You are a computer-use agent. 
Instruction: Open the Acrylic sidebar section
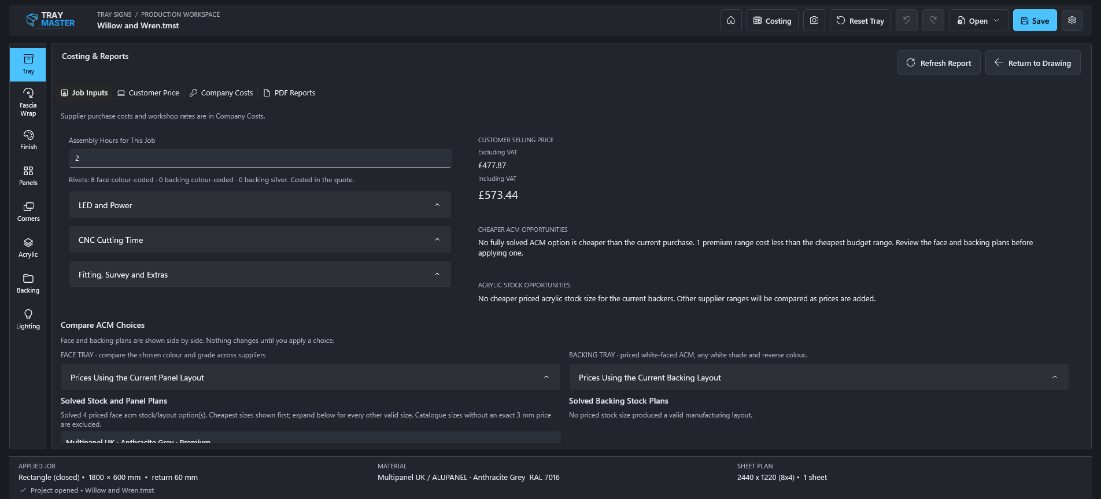click(28, 247)
